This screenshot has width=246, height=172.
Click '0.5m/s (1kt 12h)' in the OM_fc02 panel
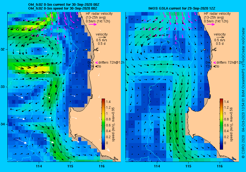(x=98, y=21)
